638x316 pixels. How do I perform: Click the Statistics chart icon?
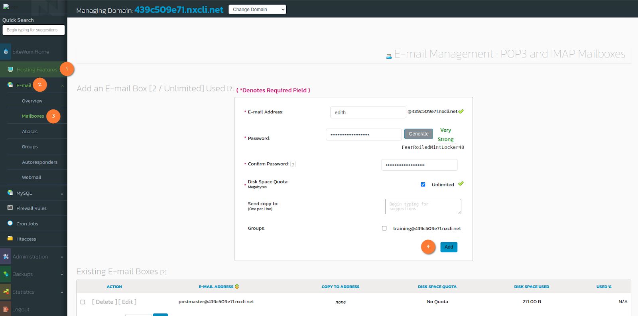pyautogui.click(x=6, y=292)
